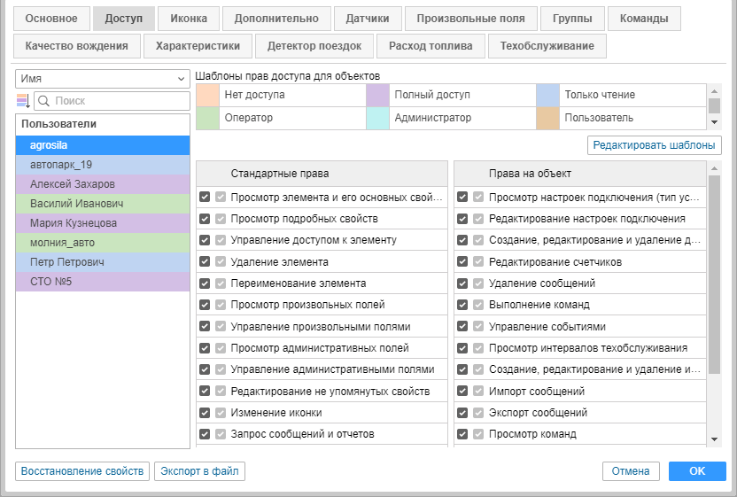Toggle the dark checkbox for 'Изменение иконки'
Image resolution: width=737 pixels, height=497 pixels.
point(205,413)
